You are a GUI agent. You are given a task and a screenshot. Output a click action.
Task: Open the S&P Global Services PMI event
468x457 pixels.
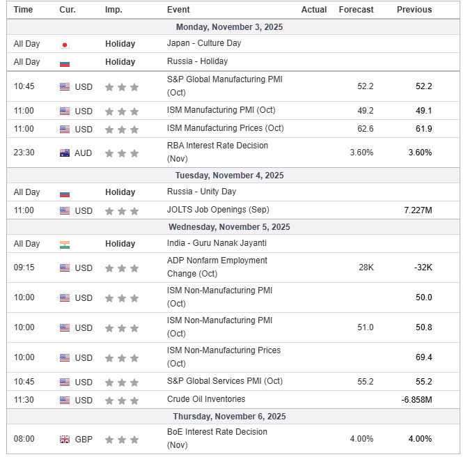click(225, 381)
